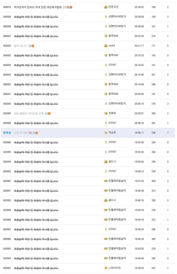Click the star icon beside author 액숀맨
The width and height of the screenshot is (177, 274).
[x=106, y=133]
